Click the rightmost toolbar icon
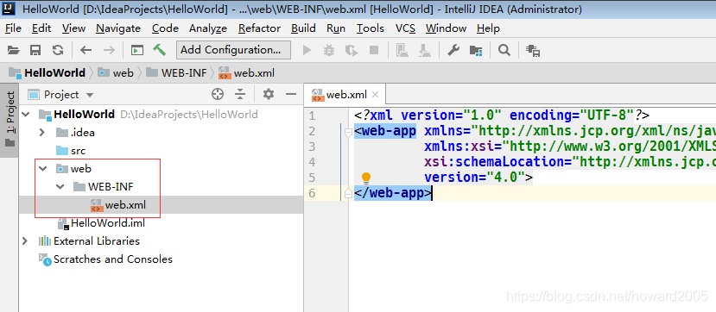The width and height of the screenshot is (716, 312). click(533, 51)
